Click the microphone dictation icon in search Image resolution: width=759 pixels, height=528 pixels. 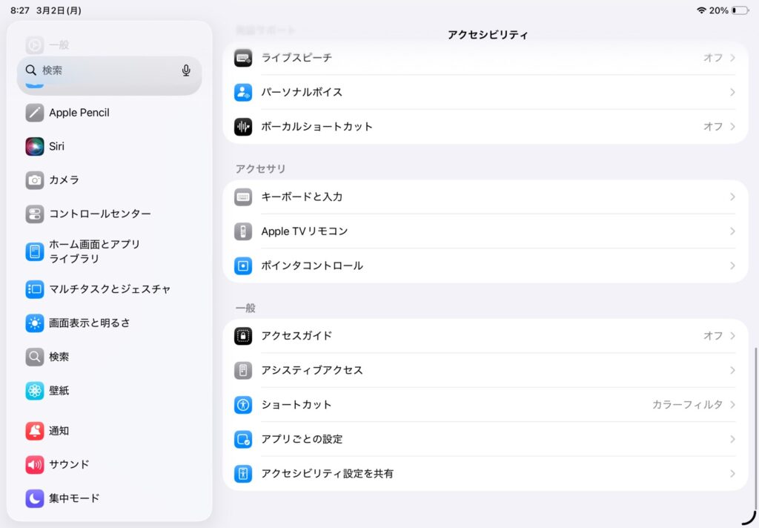click(186, 70)
